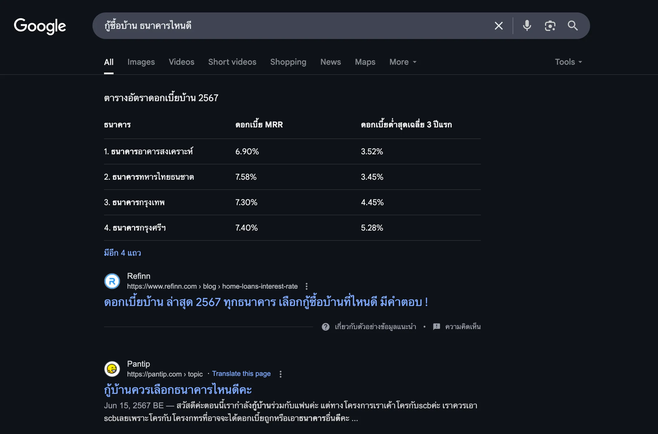This screenshot has height=434, width=658.
Task: Select the All results tab
Action: pyautogui.click(x=109, y=62)
